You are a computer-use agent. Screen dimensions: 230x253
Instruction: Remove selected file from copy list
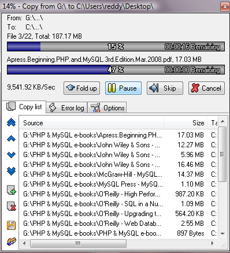12,206
